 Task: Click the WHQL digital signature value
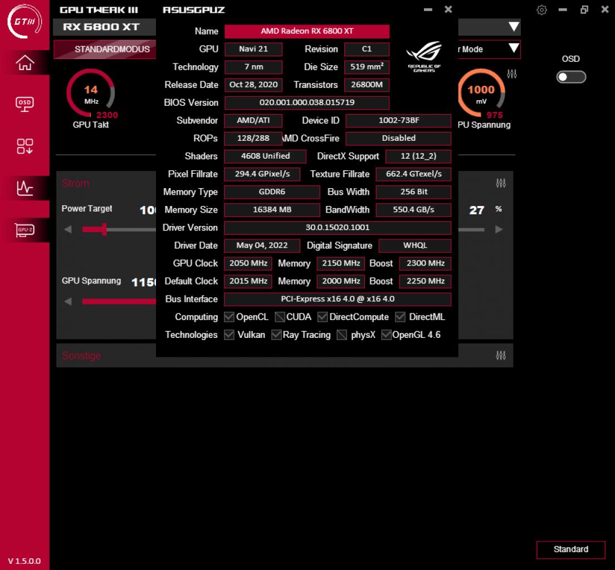click(x=415, y=246)
